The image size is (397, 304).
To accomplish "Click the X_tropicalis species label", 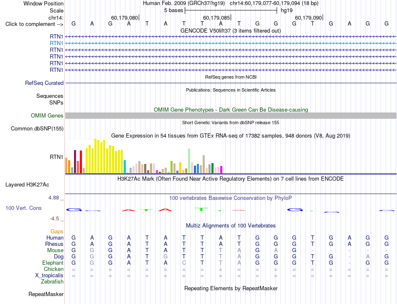I will coord(49,276).
